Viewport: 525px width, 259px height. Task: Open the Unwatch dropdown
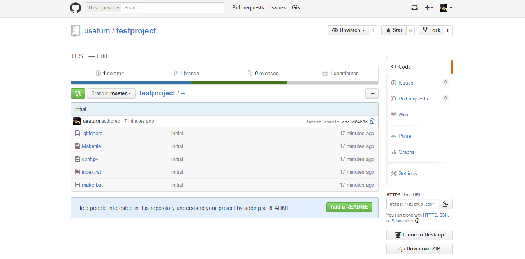348,30
